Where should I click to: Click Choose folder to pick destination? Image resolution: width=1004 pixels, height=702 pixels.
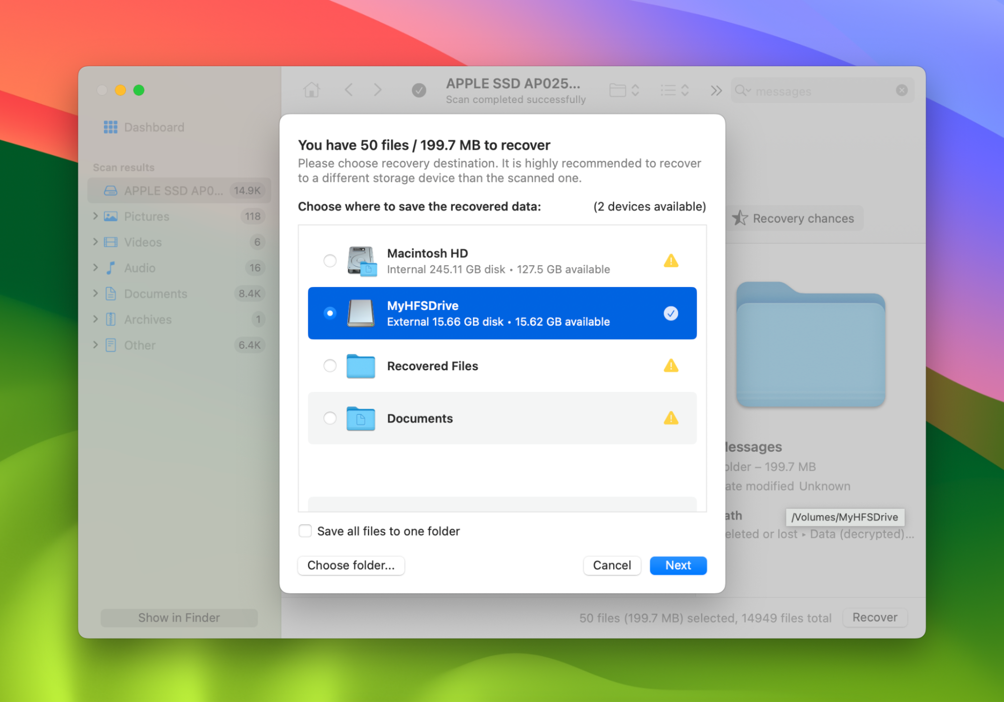[351, 565]
